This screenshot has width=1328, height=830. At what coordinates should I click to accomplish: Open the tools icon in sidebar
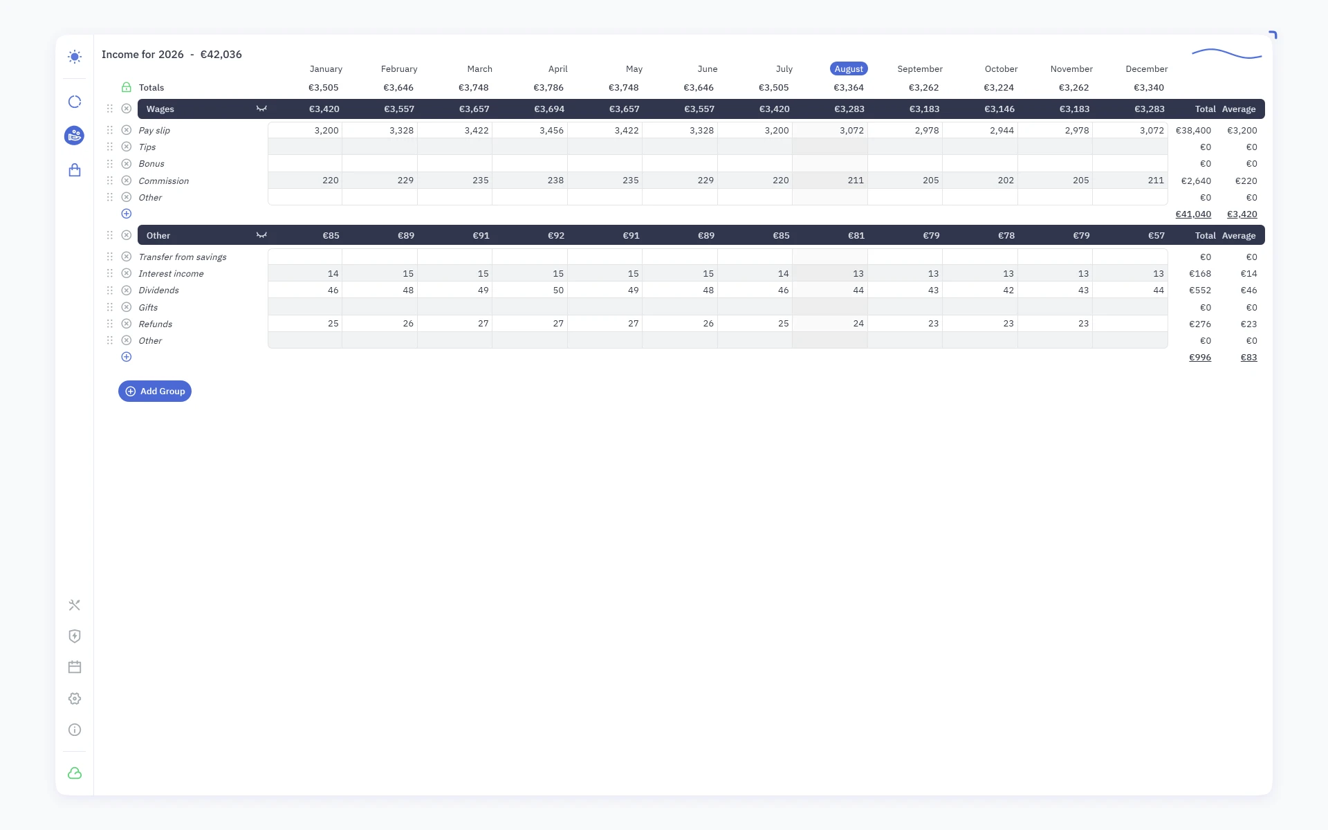[x=75, y=605]
